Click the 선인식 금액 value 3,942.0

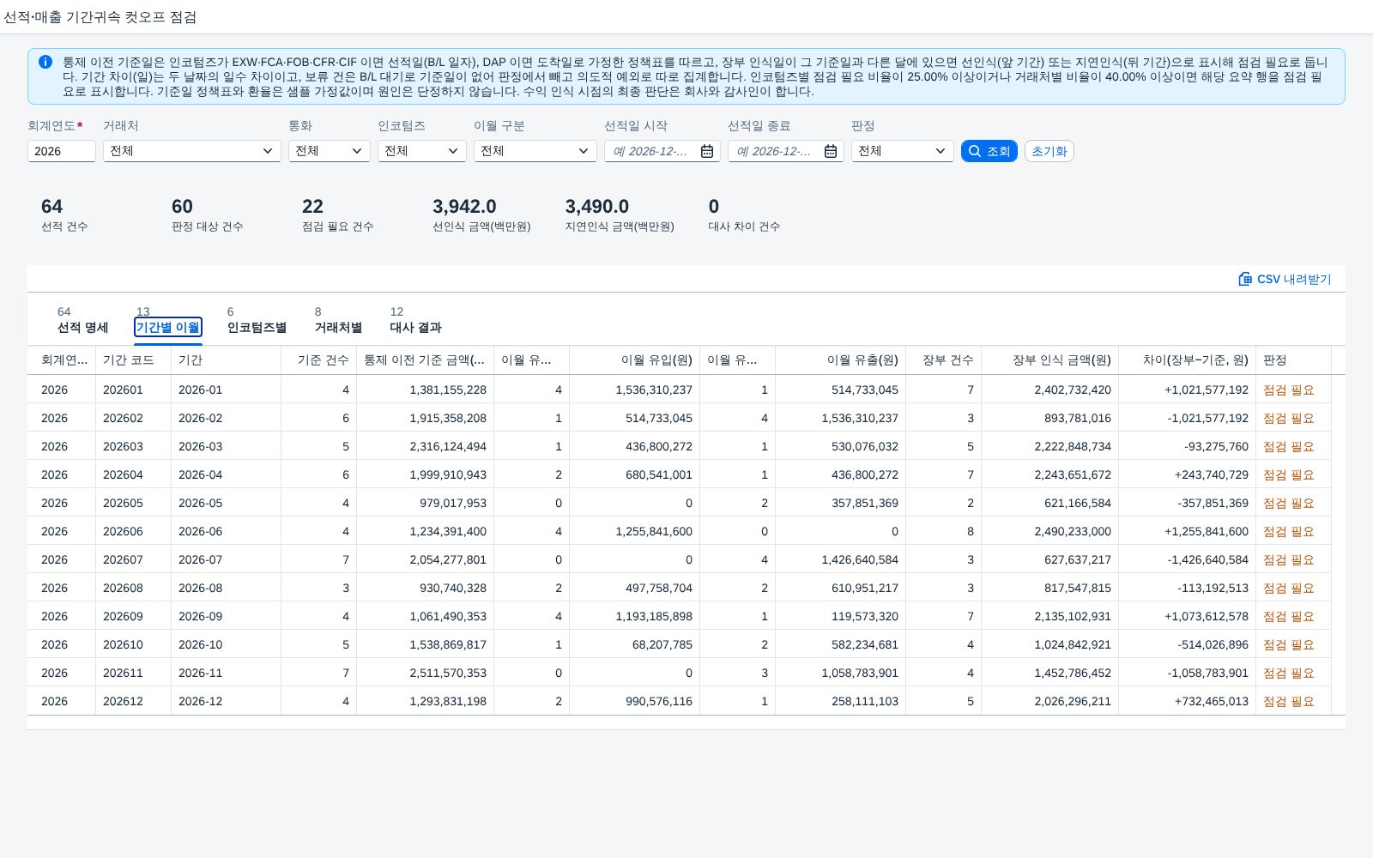click(x=464, y=206)
